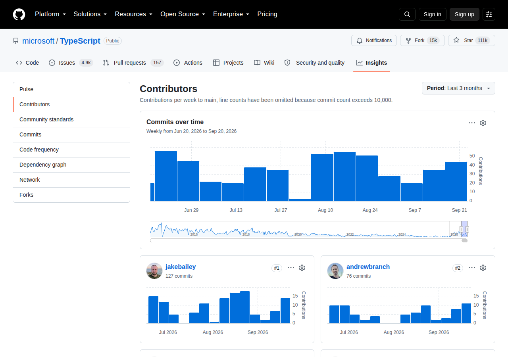Open andrewbranch profile link

click(368, 267)
